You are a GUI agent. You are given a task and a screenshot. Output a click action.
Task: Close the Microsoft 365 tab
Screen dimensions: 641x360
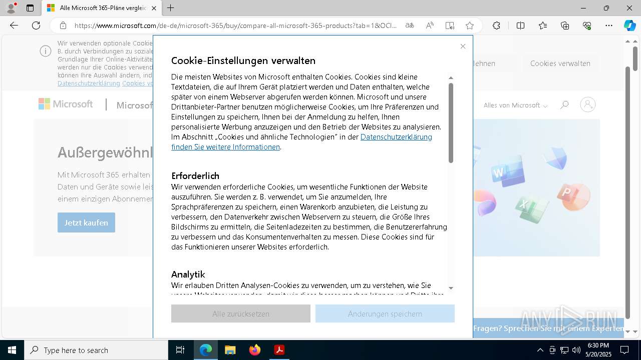[154, 8]
